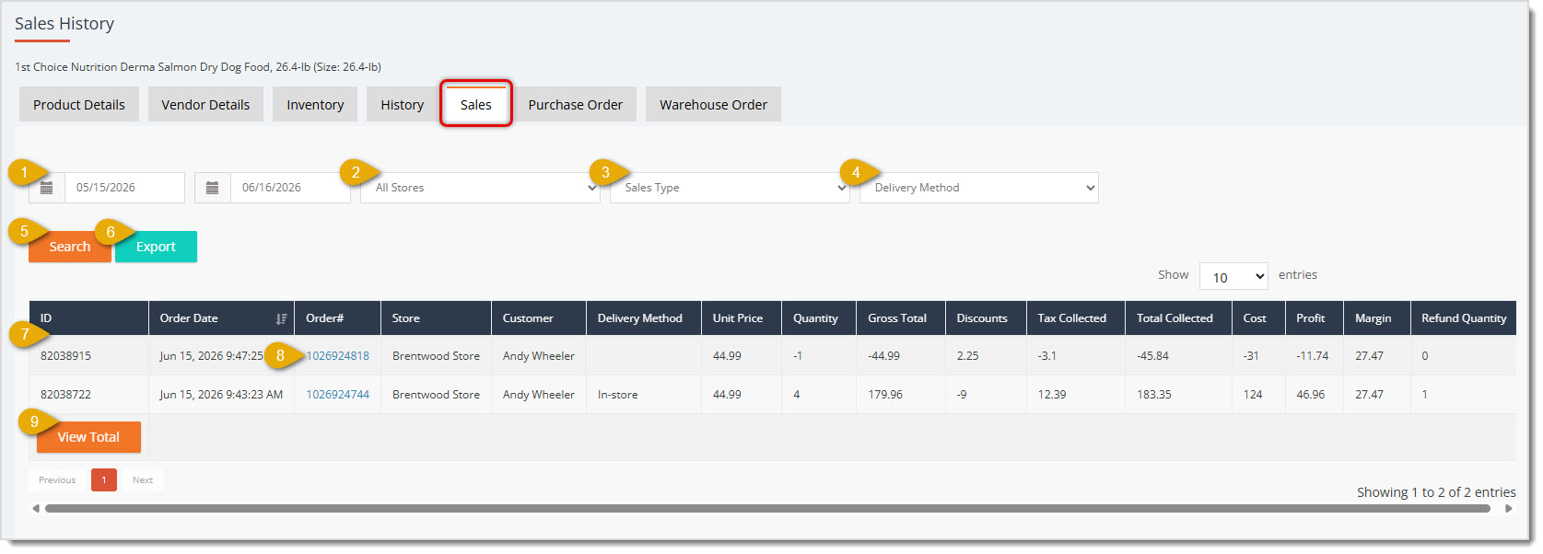The width and height of the screenshot is (1543, 554).
Task: Sort by ID column header
Action: tap(88, 318)
